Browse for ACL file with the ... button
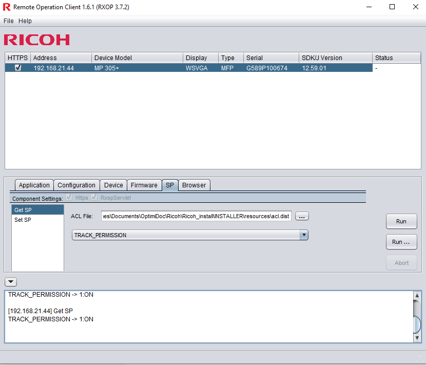 pos(302,216)
